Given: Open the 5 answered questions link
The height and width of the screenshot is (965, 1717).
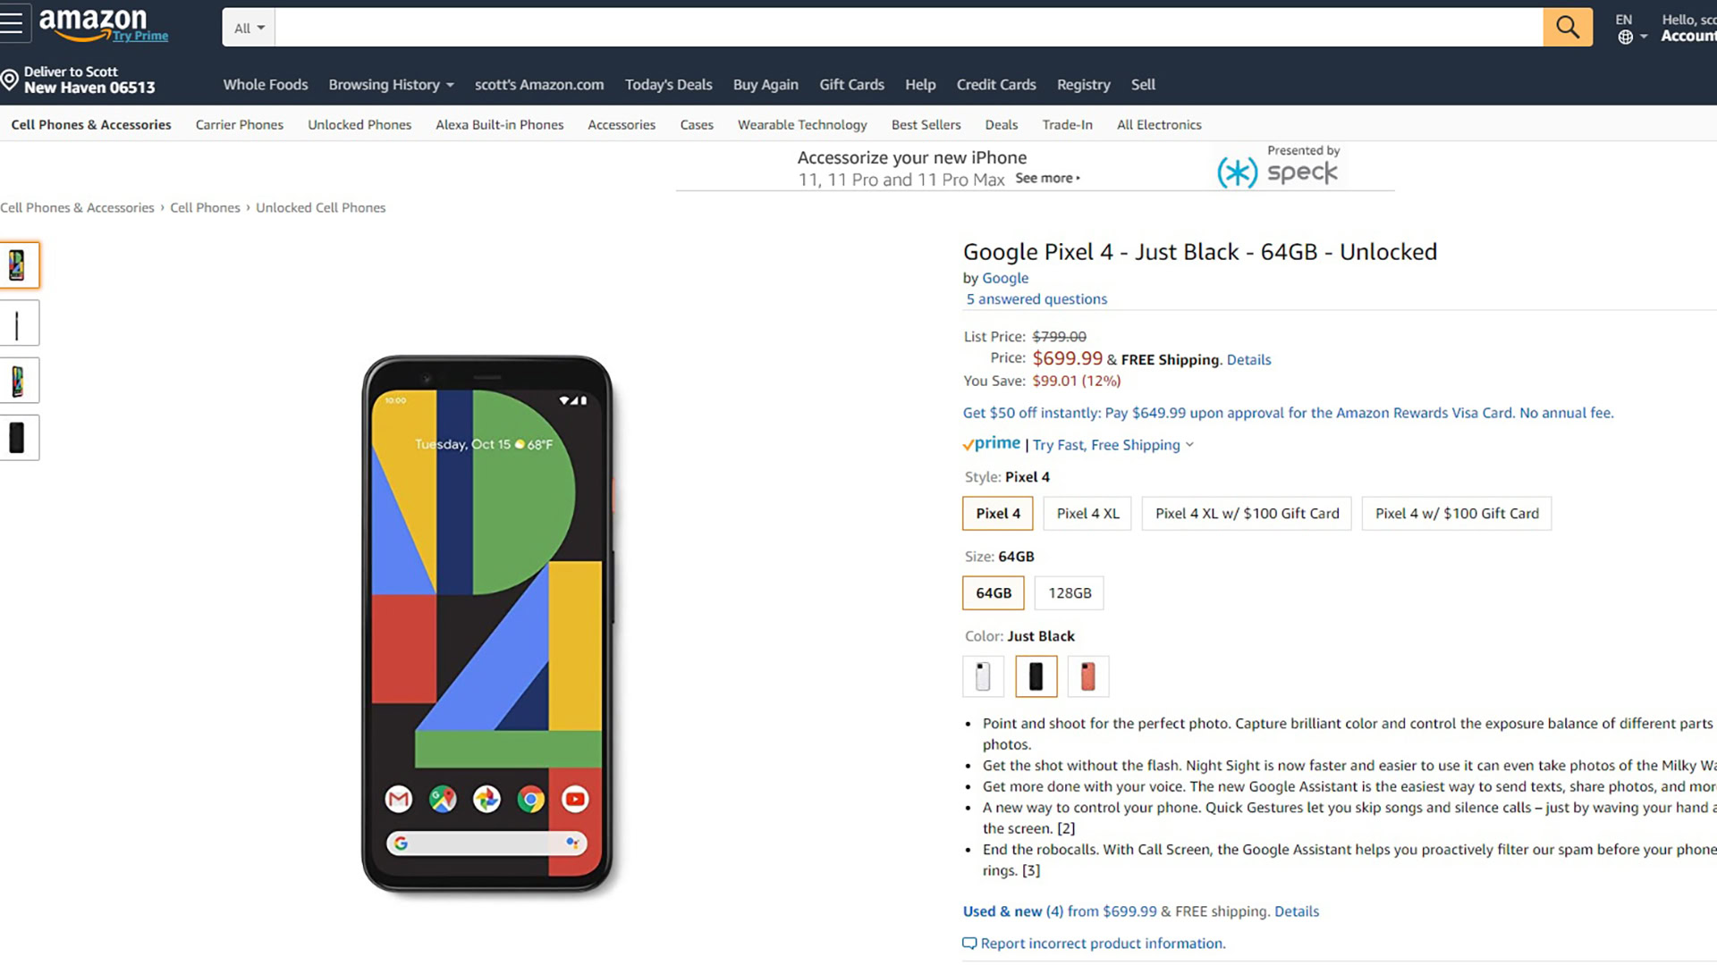Looking at the screenshot, I should click(x=1036, y=299).
